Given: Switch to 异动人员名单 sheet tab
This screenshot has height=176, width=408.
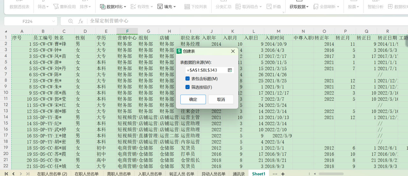Looking at the screenshot, I should [213, 174].
